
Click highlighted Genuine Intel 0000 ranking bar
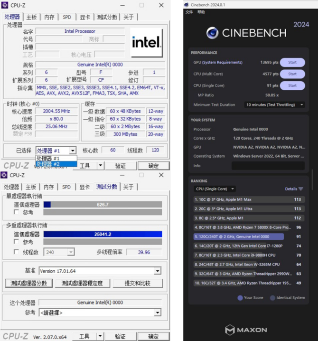pos(239,237)
